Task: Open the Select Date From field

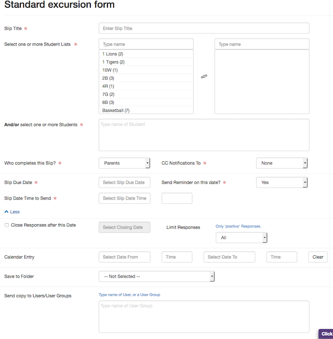Action: [125, 257]
